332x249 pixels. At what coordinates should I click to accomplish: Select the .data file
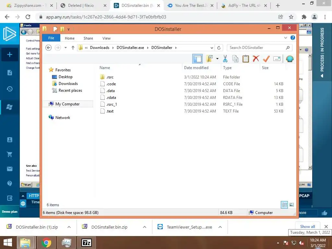click(x=110, y=91)
